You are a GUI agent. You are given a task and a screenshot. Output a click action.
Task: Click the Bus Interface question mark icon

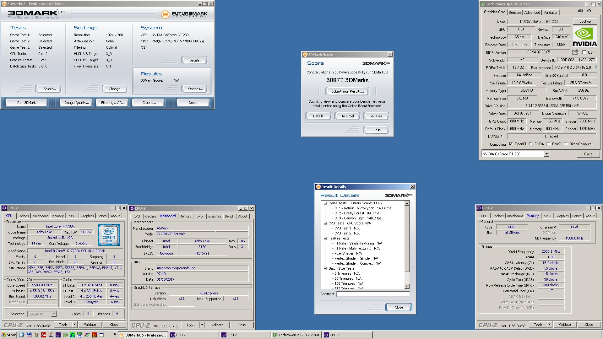(x=595, y=67)
